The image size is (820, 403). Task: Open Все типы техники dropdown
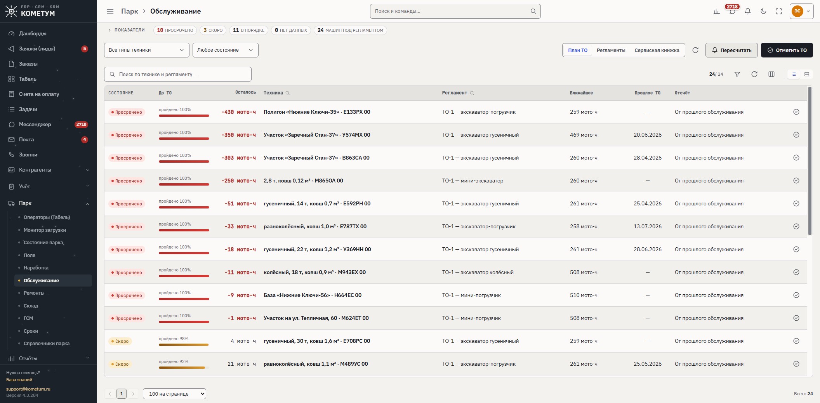(147, 50)
